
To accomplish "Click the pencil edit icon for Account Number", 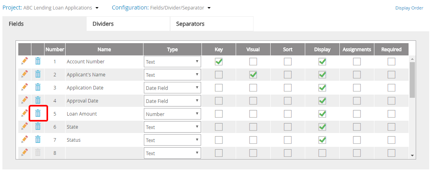I will 25,61.
